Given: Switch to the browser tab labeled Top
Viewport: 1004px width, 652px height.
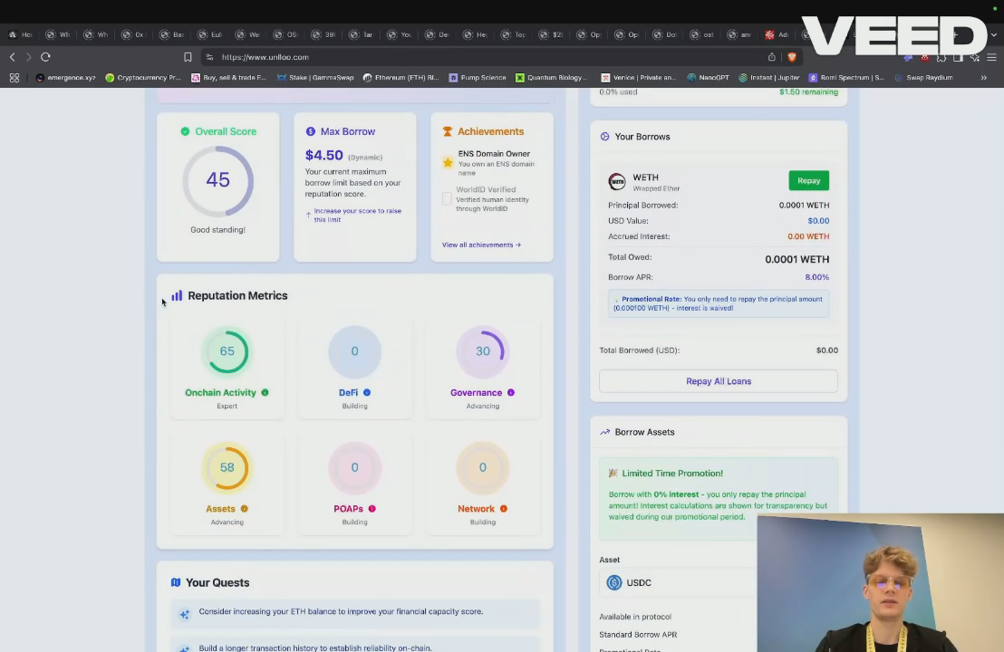Looking at the screenshot, I should tap(514, 34).
